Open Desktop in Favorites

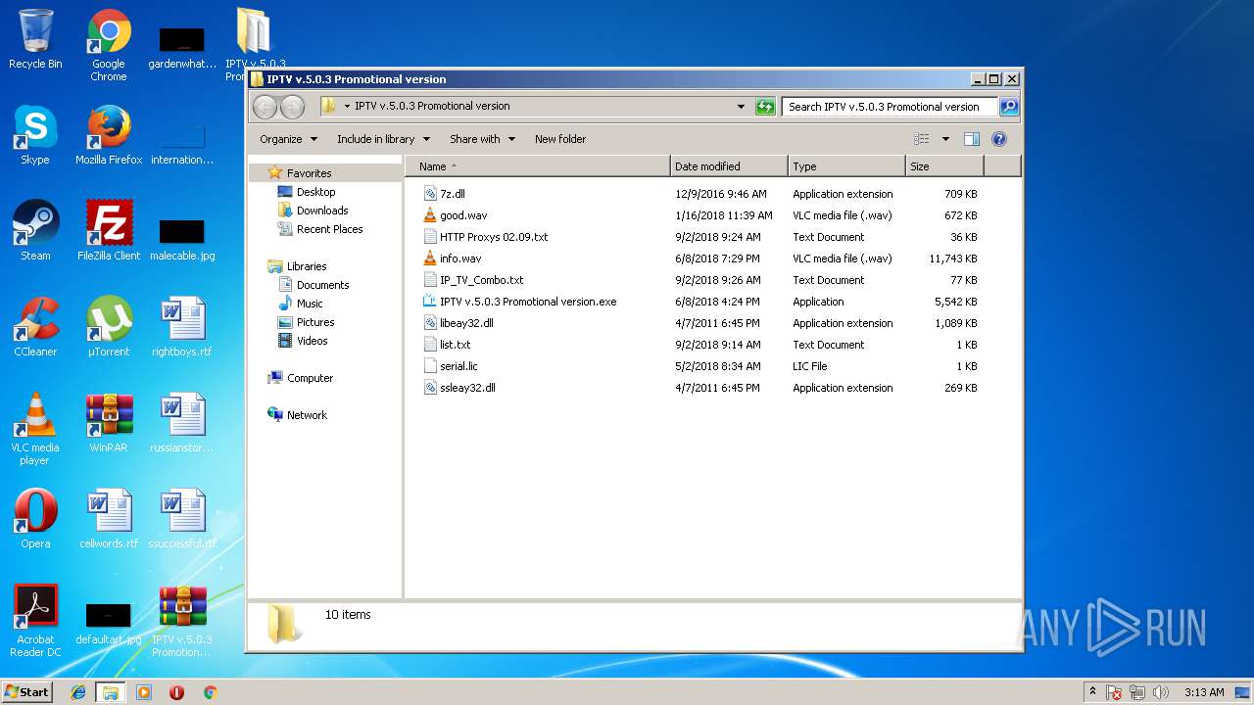(x=315, y=192)
